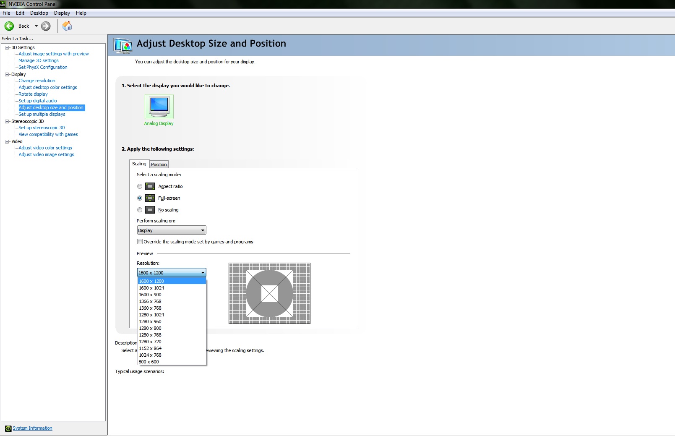Choose 1280 x 800 resolution
Screen dimensions: 675x436
(172, 328)
